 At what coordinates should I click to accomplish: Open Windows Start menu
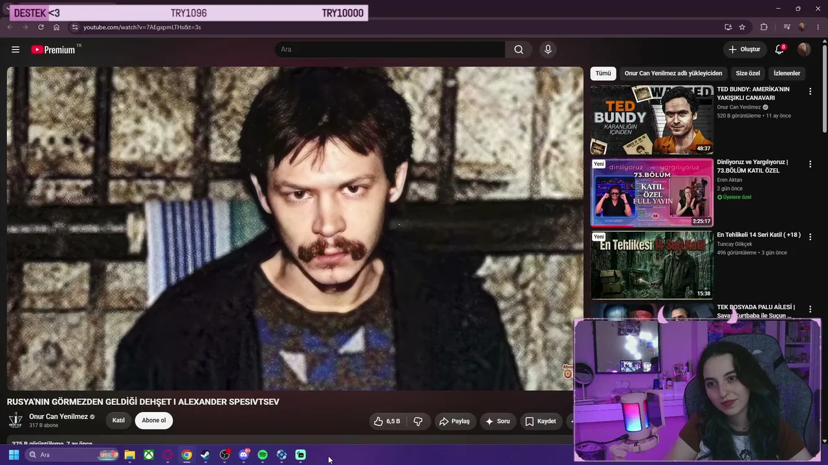click(x=14, y=455)
